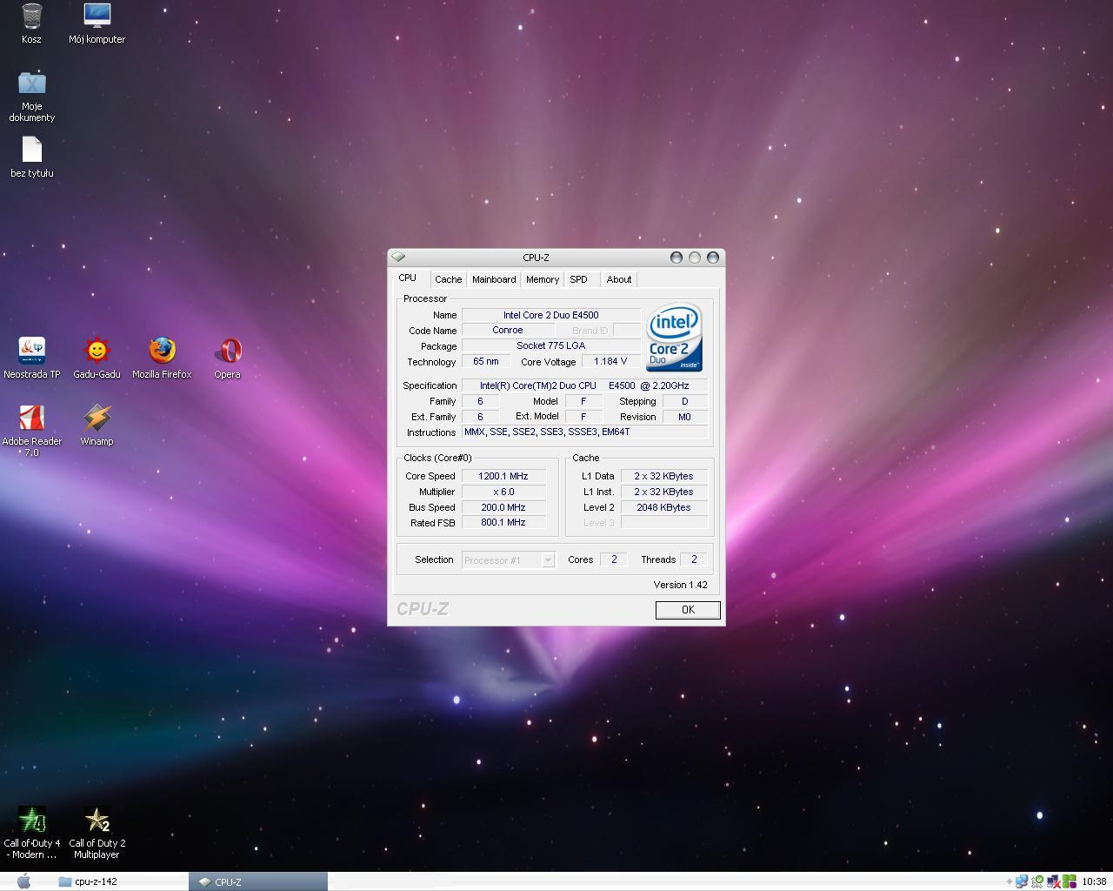Select the Call of Duty 2 Multiplayer shortcut
The image size is (1113, 891).
(97, 832)
